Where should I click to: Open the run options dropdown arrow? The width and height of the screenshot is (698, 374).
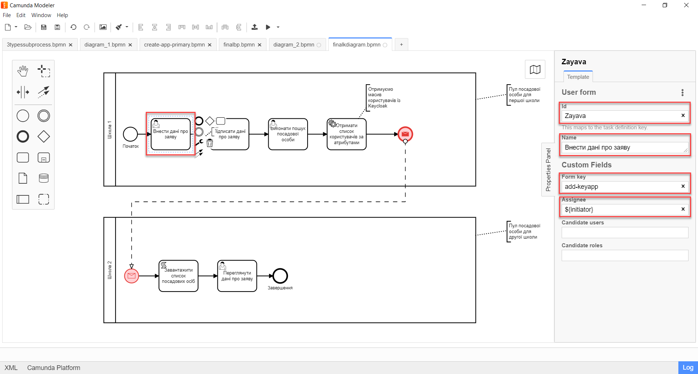coord(278,27)
